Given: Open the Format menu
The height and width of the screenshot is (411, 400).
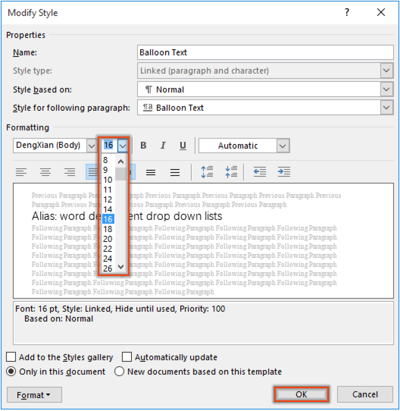Looking at the screenshot, I should (x=34, y=394).
